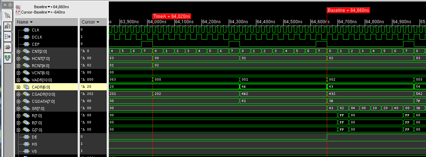Select the R[7:0] signal name
The width and height of the screenshot is (426, 157).
[37, 116]
